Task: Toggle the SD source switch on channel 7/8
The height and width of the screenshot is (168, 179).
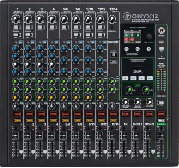Action: (76, 35)
